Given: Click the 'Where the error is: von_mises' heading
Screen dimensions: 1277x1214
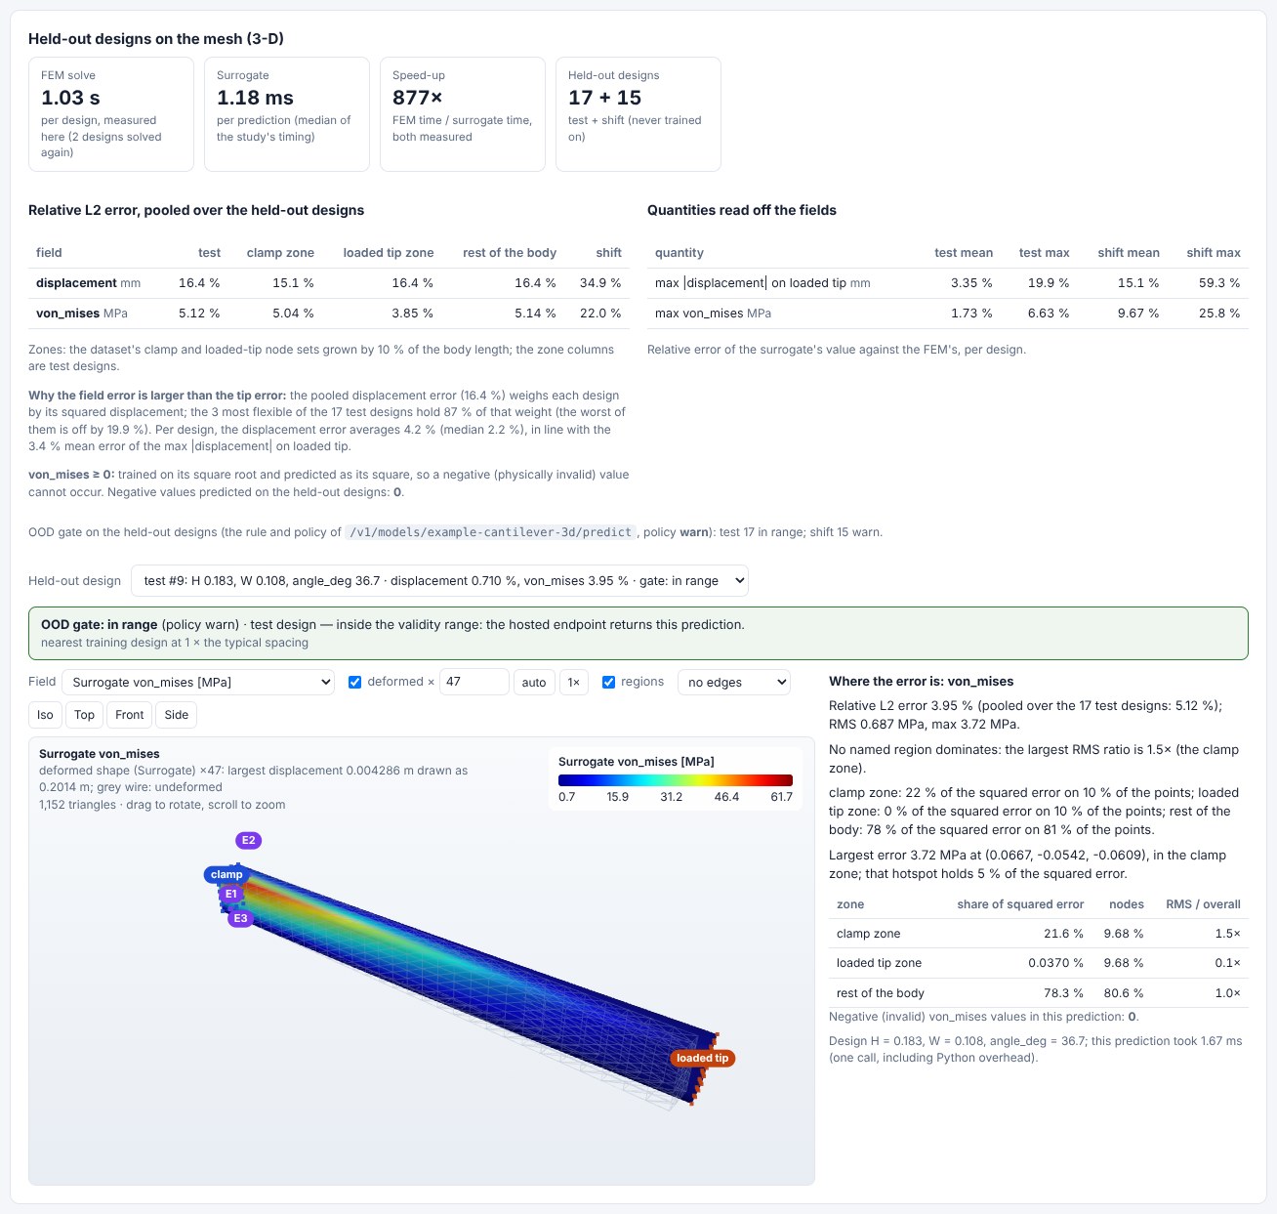Looking at the screenshot, I should (921, 682).
